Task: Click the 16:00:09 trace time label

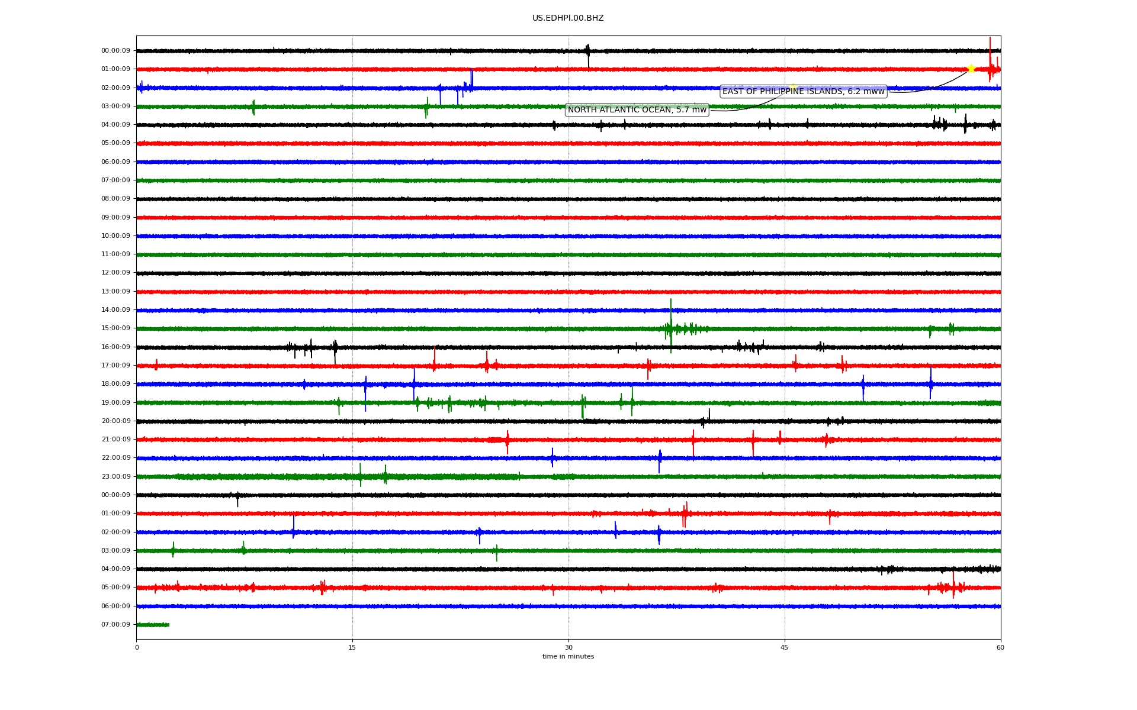Action: pos(115,347)
